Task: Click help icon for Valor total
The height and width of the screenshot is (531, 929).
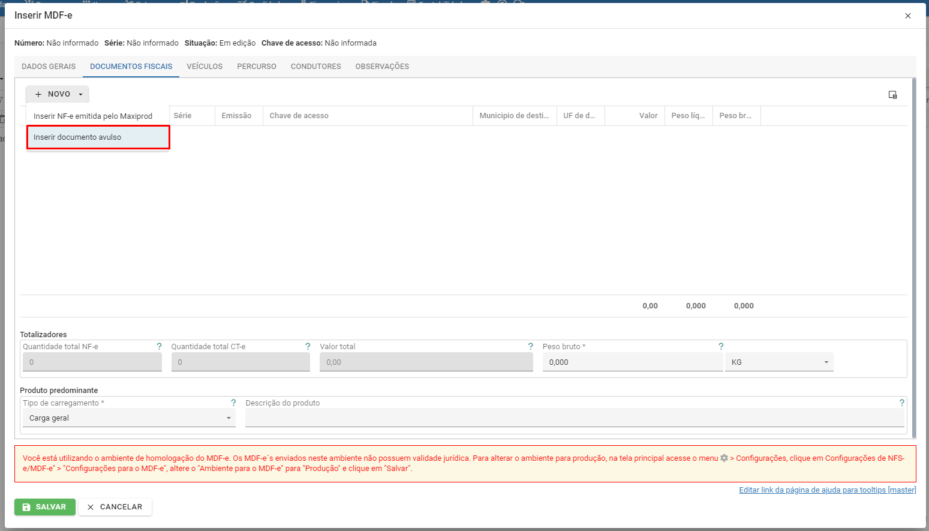Action: [530, 346]
